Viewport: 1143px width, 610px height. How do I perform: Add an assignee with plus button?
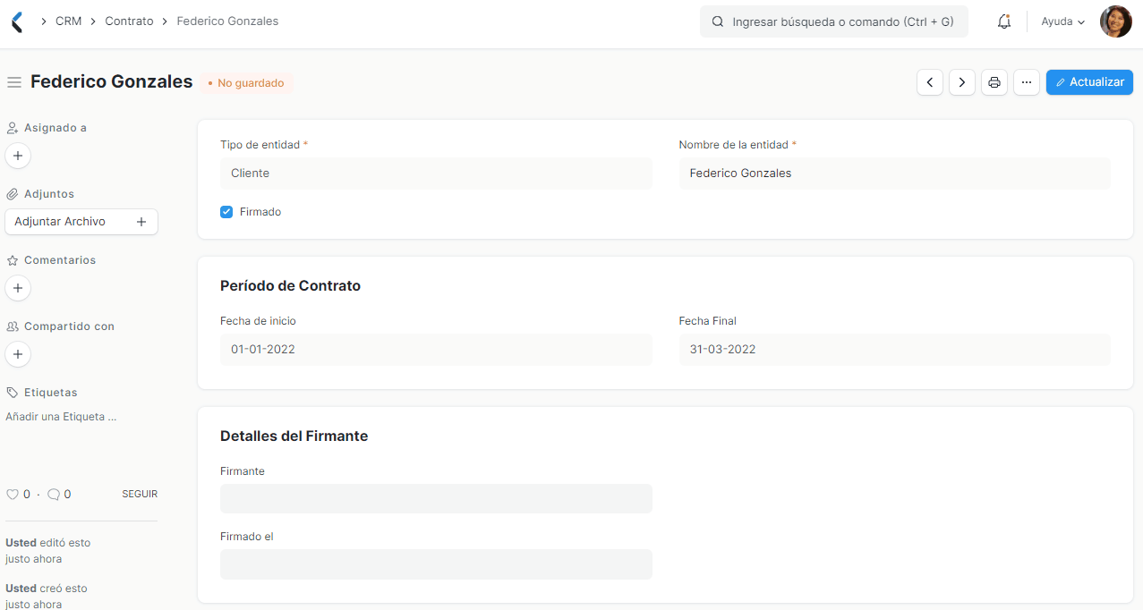tap(18, 156)
